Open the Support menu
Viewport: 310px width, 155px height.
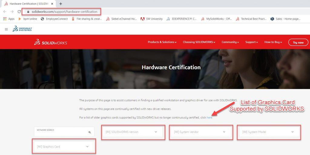251,42
